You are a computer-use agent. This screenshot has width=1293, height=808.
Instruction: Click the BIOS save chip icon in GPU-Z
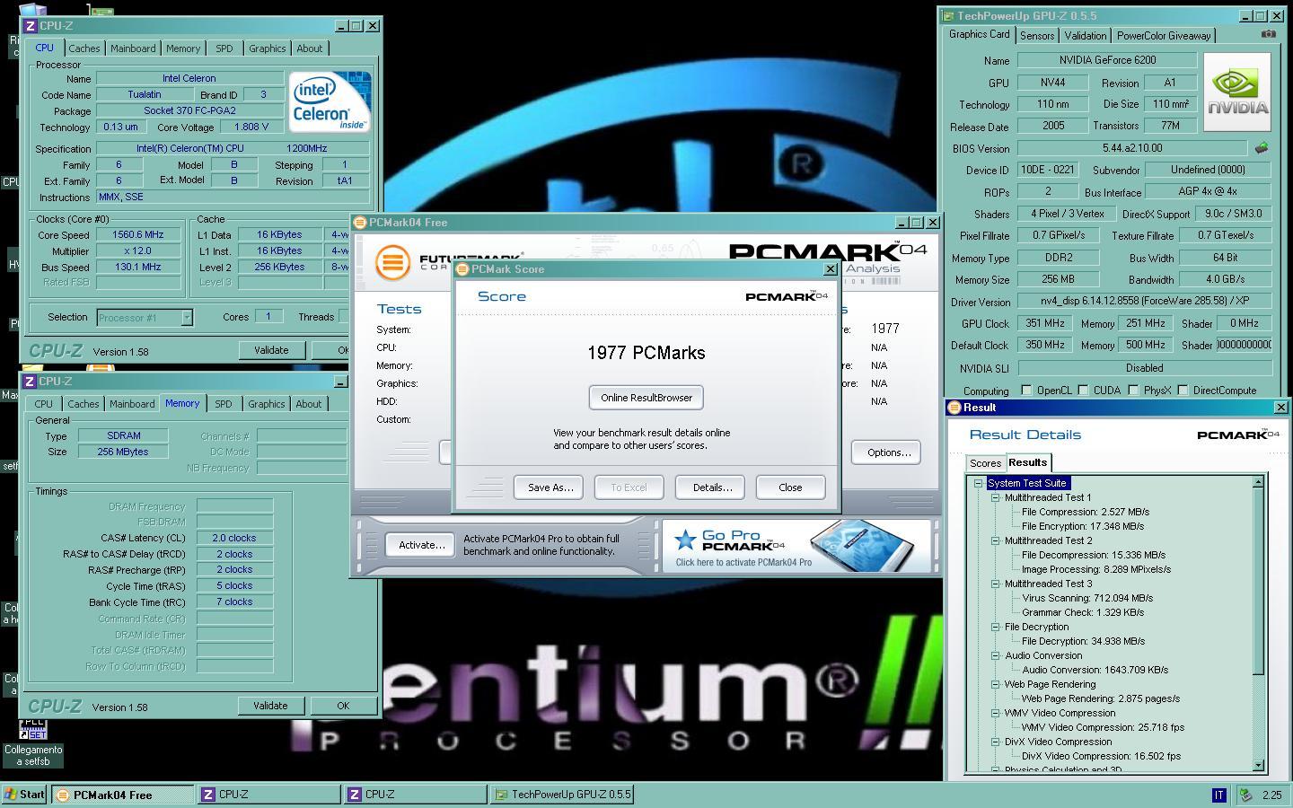click(1262, 148)
